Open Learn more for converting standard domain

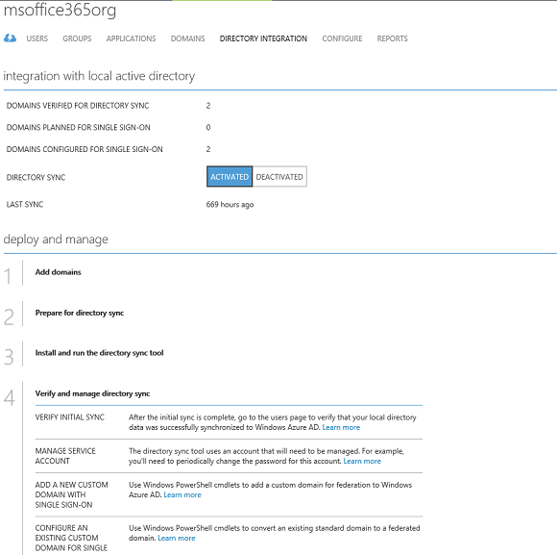pyautogui.click(x=176, y=538)
